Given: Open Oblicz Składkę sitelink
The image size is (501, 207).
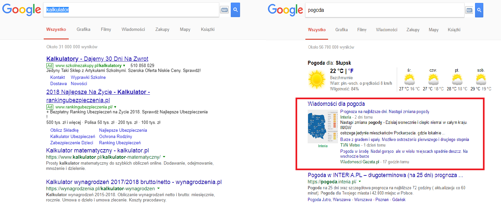Looking at the screenshot, I should 64,130.
